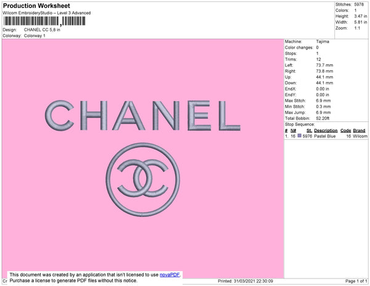Select the Min Stitch value 0.3 mm
This screenshot has width=370, height=286.
click(323, 107)
